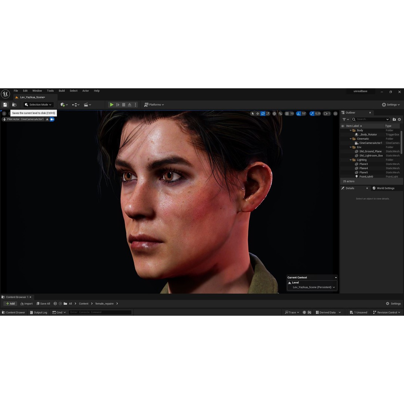
Task: Open the Outliner filter dropdown
Action: pos(346,119)
